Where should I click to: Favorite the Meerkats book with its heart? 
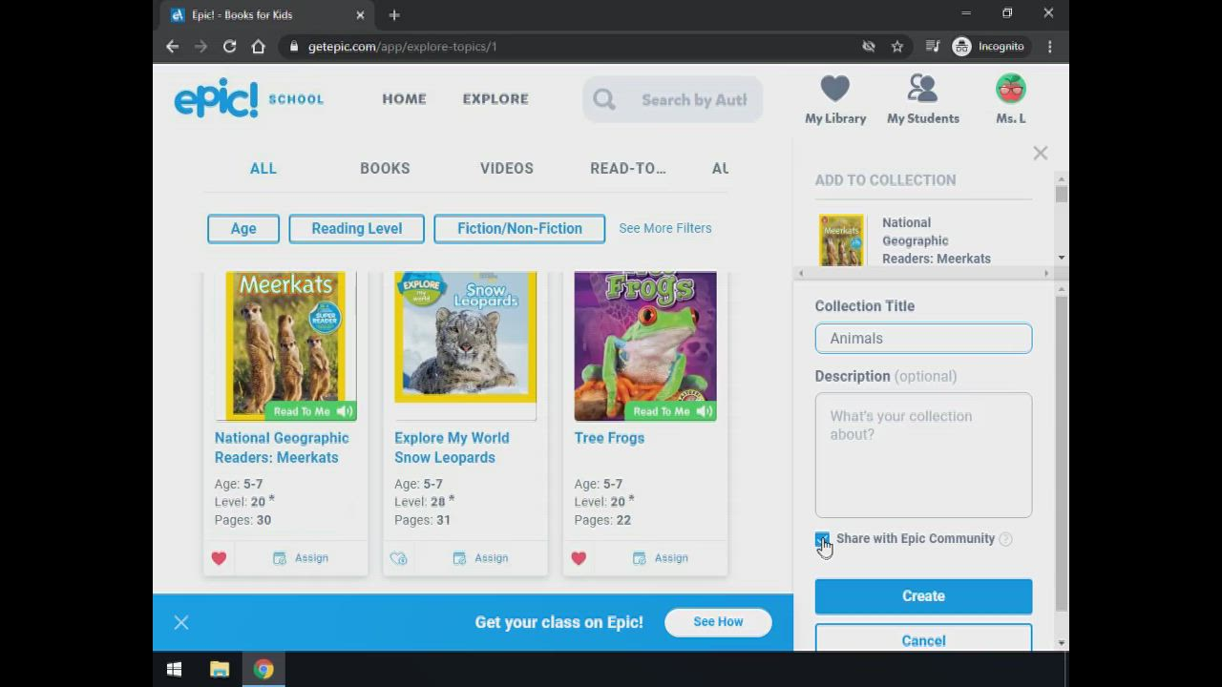pyautogui.click(x=219, y=558)
